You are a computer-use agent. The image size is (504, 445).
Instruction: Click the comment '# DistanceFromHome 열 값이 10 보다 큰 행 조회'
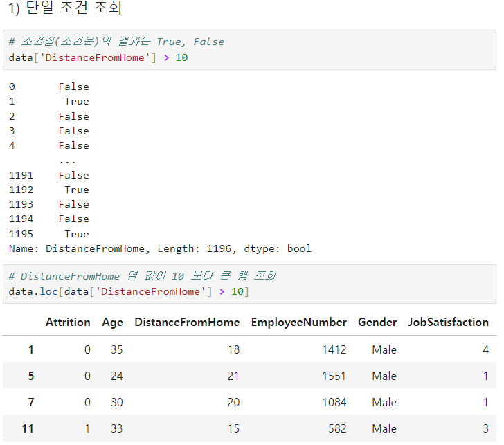coord(142,275)
